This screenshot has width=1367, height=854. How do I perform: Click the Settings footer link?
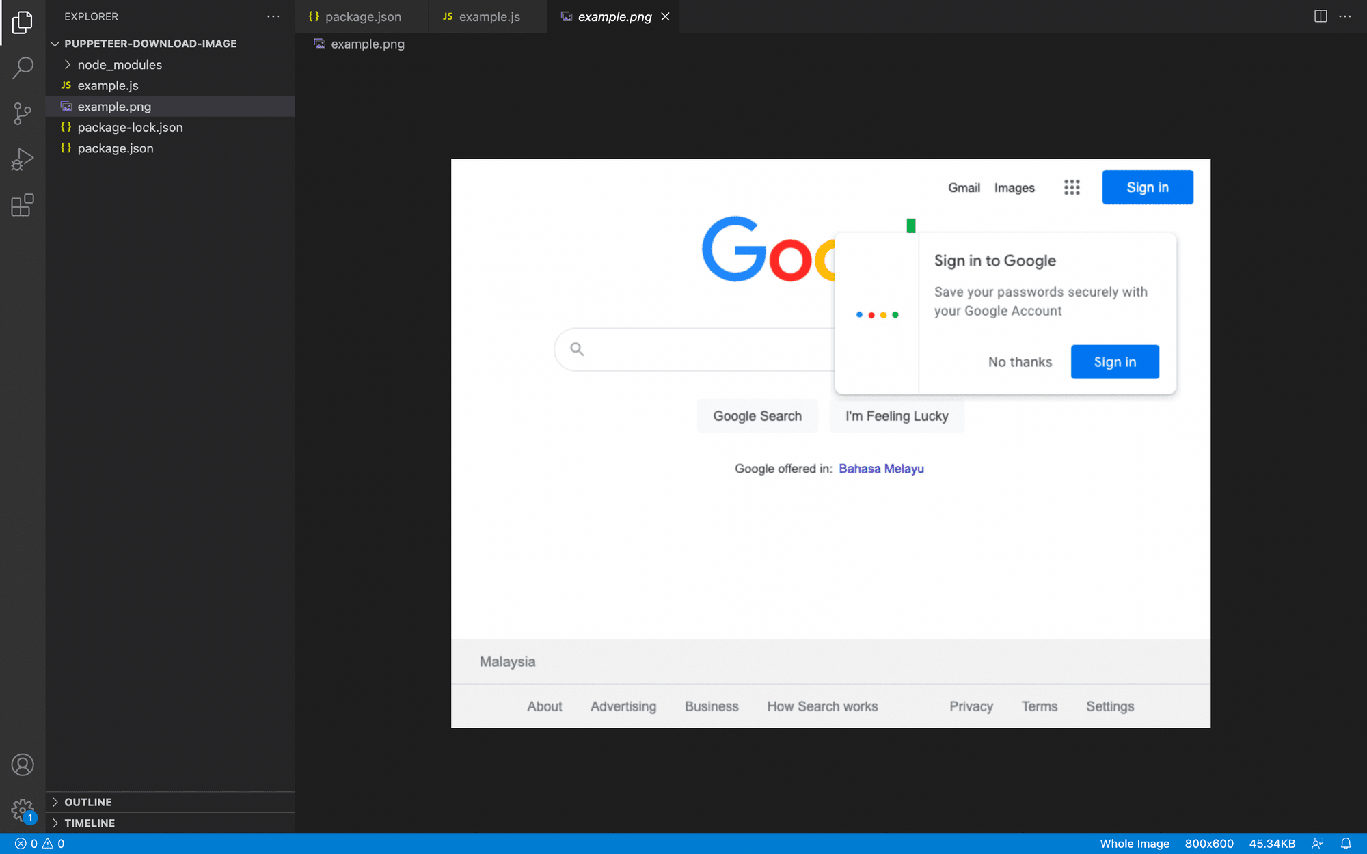tap(1110, 706)
